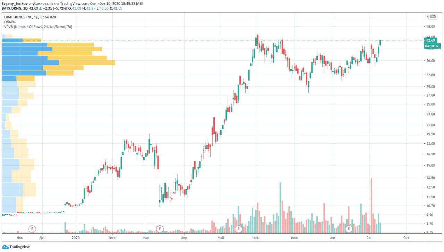Screen dimensions: 444x252
Task: Click the 36.00 price axis label
Action: (430, 61)
